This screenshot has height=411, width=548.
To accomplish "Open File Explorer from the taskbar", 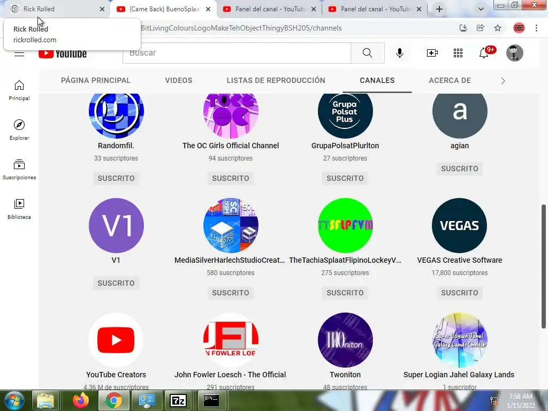I will pyautogui.click(x=45, y=400).
